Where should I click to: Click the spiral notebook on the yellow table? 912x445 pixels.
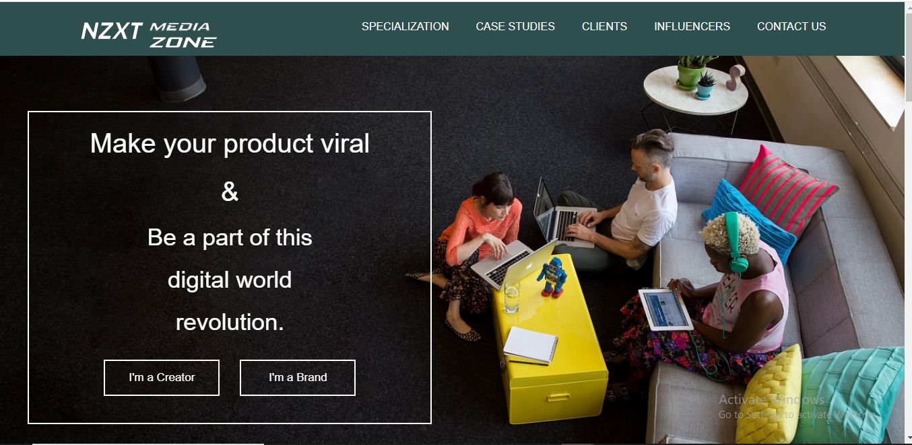click(531, 344)
